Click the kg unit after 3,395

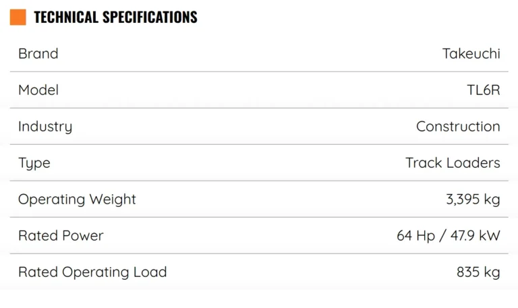click(x=492, y=199)
